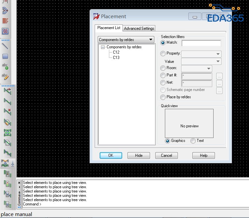
Task: Select the Room radio button
Action: (x=163, y=68)
